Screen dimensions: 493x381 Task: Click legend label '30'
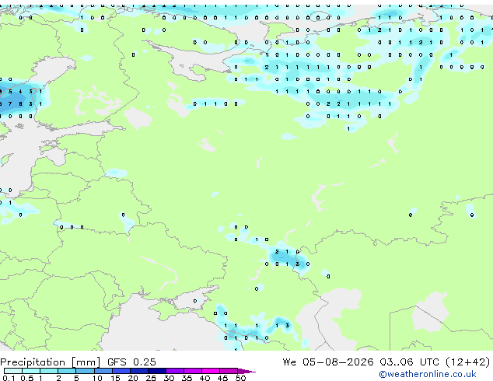(x=169, y=378)
